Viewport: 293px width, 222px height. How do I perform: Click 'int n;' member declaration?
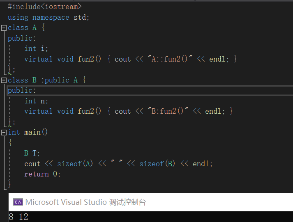click(36, 101)
